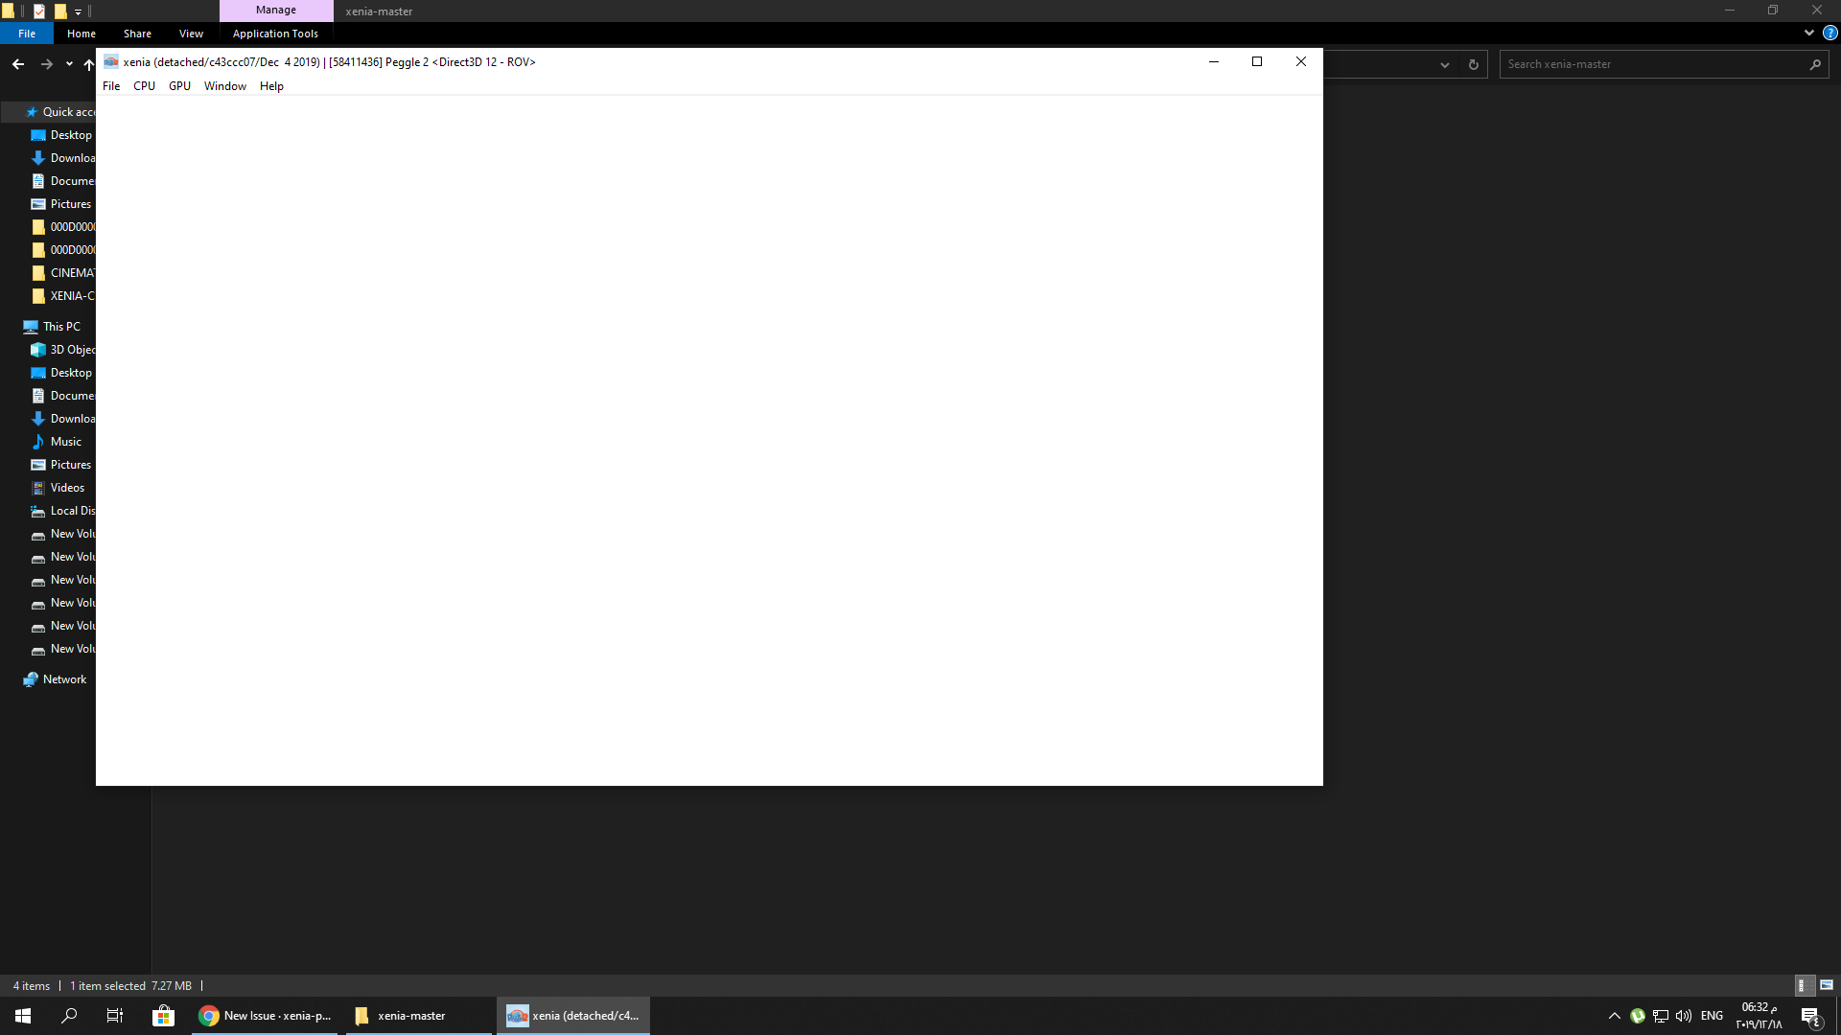Go up one folder level
The image size is (1841, 1035).
coord(88,64)
